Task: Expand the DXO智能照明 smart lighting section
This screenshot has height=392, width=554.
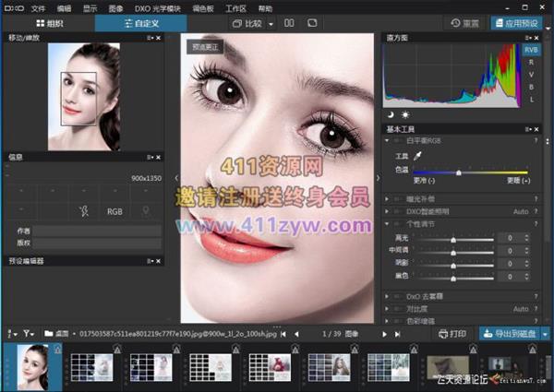Action: pos(388,211)
